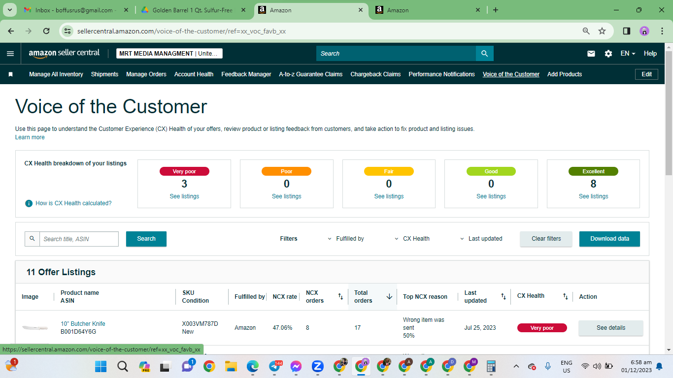Click How is CX Health calculated?
The width and height of the screenshot is (673, 378).
click(x=73, y=203)
